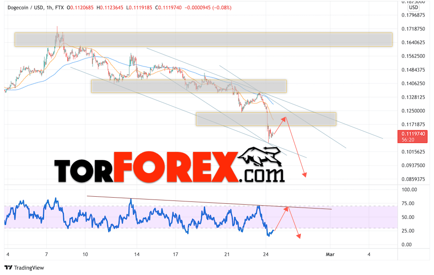This screenshot has height=275, width=434.
Task: Click the red arrowhead pointing down on price chart
Action: pos(305,175)
